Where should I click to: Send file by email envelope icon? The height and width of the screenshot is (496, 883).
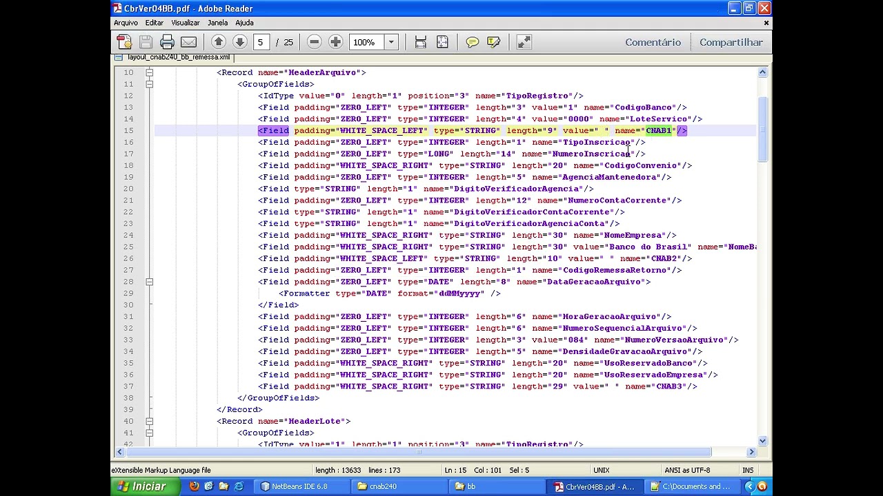coord(188,42)
